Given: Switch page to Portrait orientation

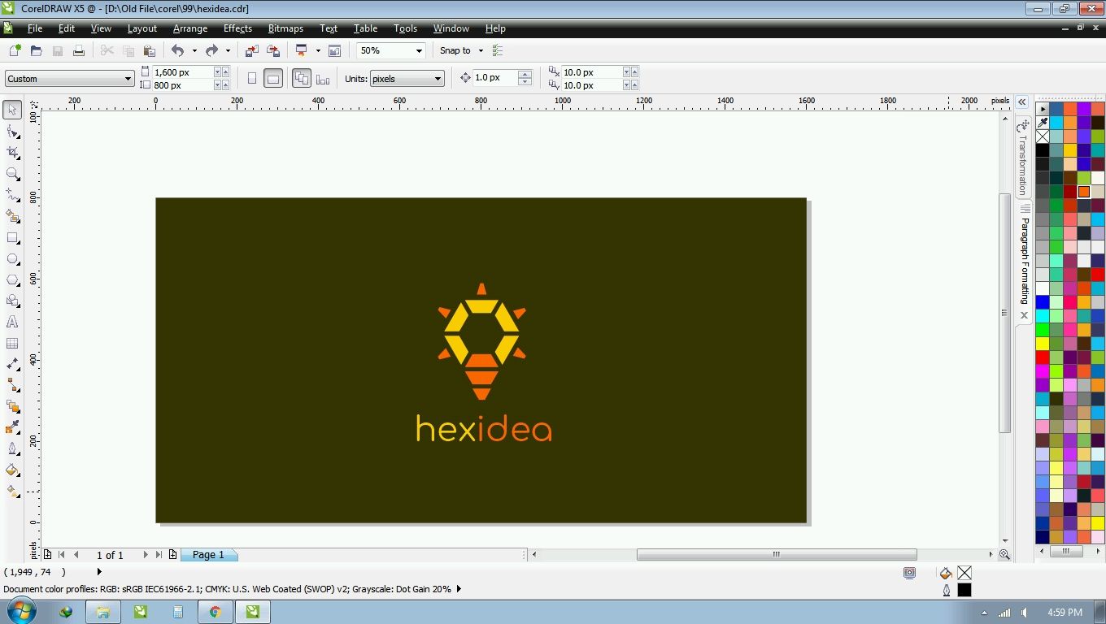Looking at the screenshot, I should point(252,79).
